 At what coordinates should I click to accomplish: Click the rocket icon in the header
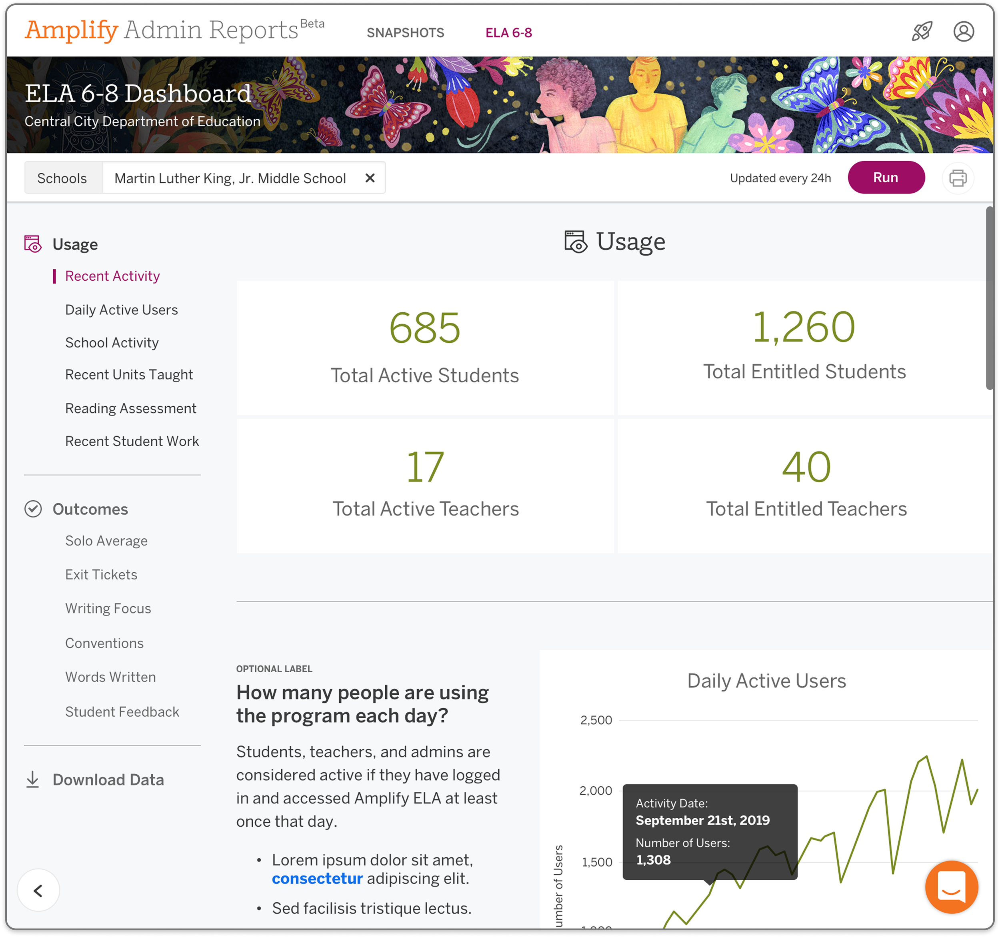pos(922,31)
